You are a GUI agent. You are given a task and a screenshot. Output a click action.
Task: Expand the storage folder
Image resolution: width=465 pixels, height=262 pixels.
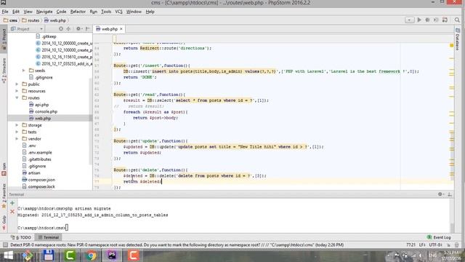[17, 125]
